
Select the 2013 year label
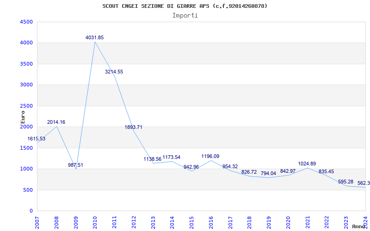(153, 223)
